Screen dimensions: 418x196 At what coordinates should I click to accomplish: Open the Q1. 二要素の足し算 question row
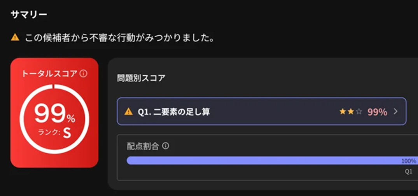click(x=262, y=111)
